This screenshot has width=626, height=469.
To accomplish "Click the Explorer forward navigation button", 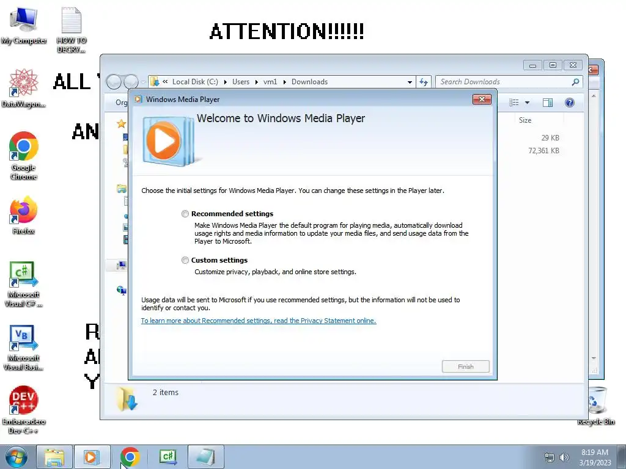I will (x=131, y=82).
